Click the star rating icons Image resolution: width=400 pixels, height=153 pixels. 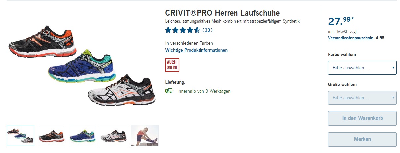coord(183,30)
